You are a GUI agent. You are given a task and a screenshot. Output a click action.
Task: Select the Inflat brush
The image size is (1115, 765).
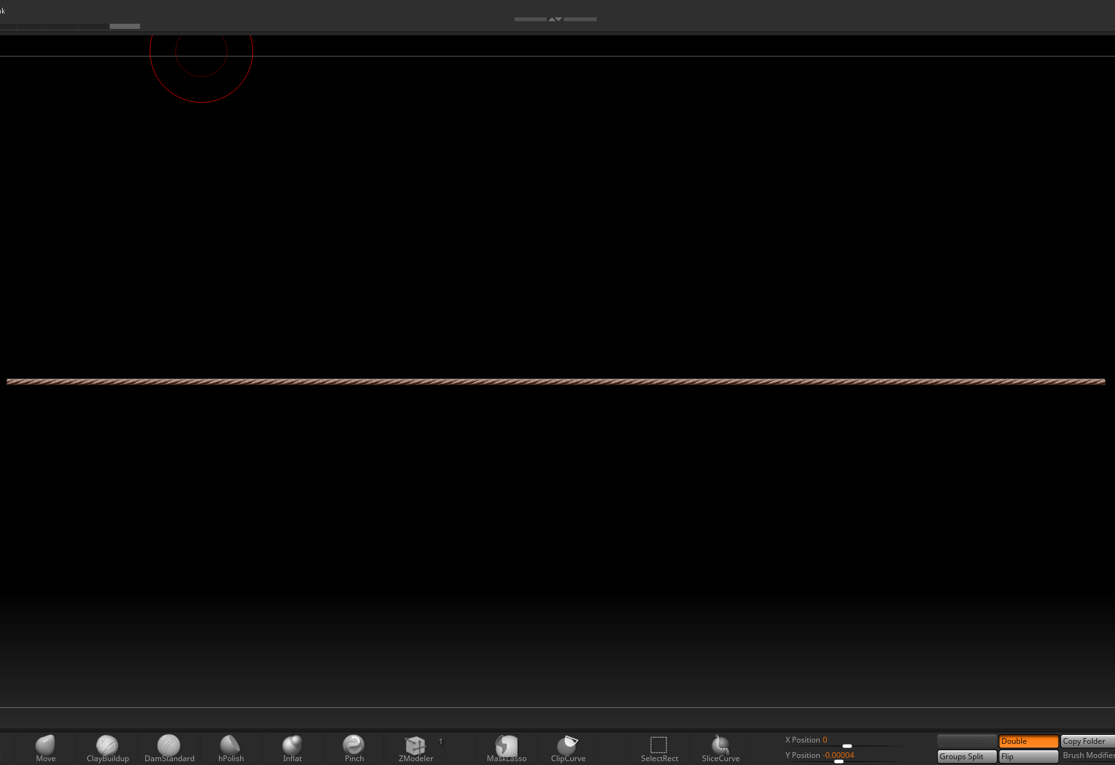coord(292,748)
